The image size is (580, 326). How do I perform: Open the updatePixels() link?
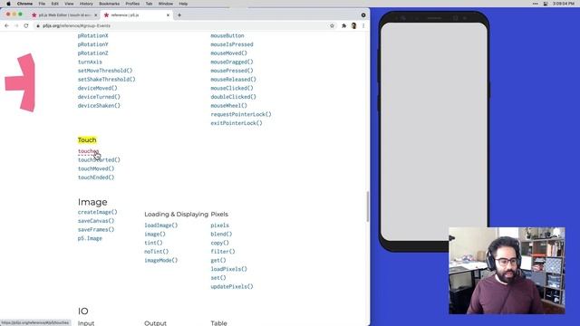click(x=232, y=287)
